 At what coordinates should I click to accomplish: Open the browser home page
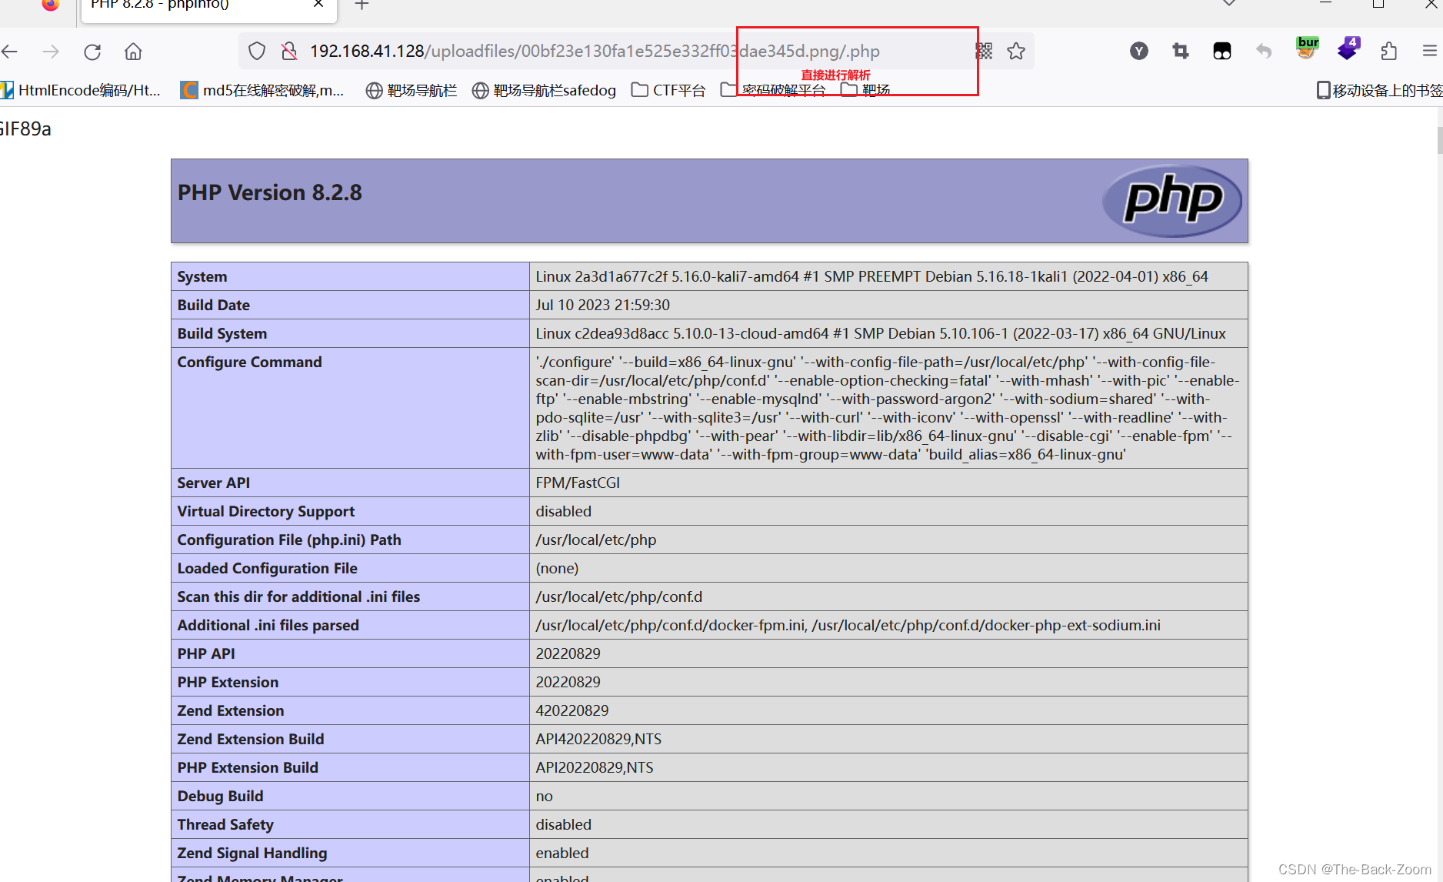pyautogui.click(x=133, y=52)
